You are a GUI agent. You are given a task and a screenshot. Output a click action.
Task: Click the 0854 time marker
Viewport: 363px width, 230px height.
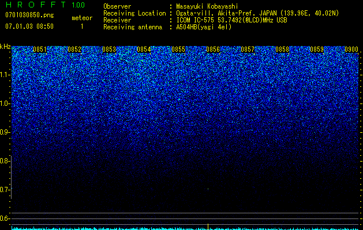[144, 49]
